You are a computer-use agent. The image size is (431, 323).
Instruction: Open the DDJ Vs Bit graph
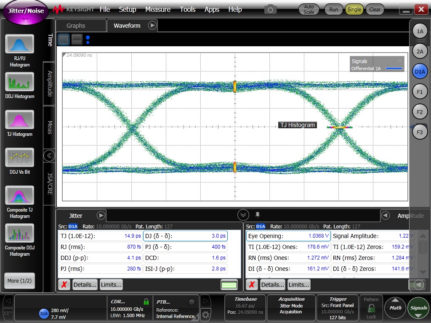(19, 158)
